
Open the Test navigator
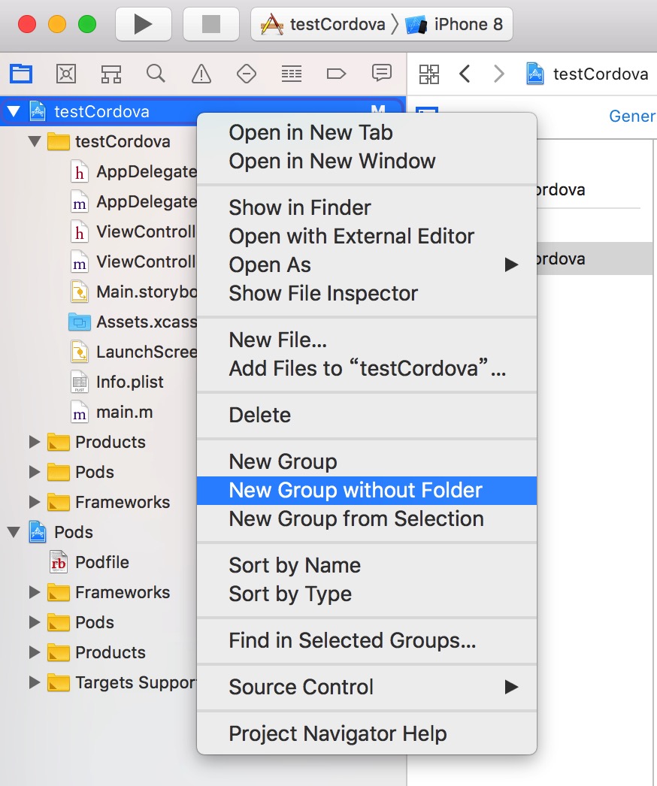coord(247,74)
